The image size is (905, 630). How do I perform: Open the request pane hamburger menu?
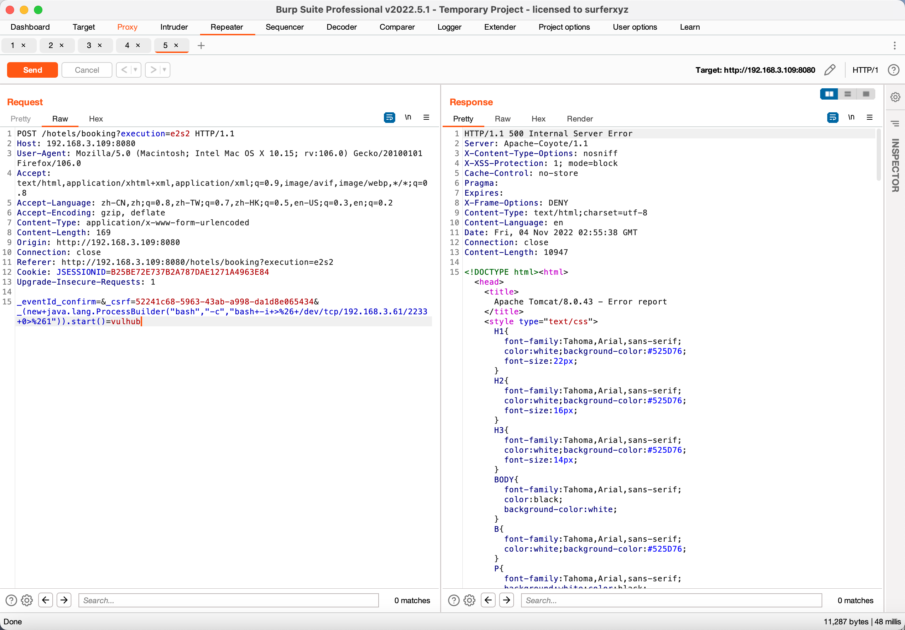(426, 117)
